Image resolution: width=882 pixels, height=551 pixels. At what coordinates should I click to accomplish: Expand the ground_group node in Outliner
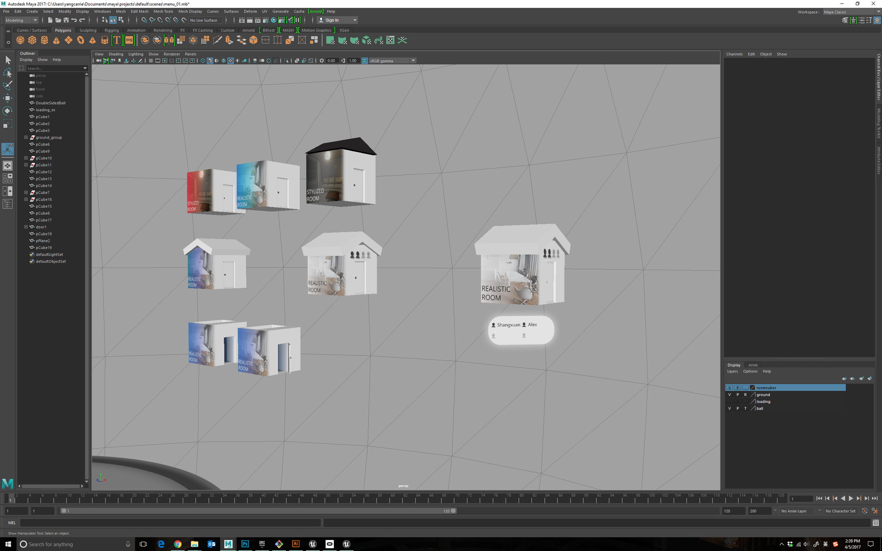pyautogui.click(x=26, y=137)
